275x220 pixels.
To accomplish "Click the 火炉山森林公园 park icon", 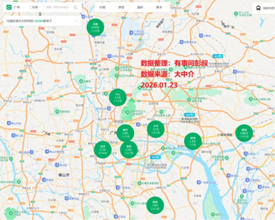I will [x=161, y=111].
